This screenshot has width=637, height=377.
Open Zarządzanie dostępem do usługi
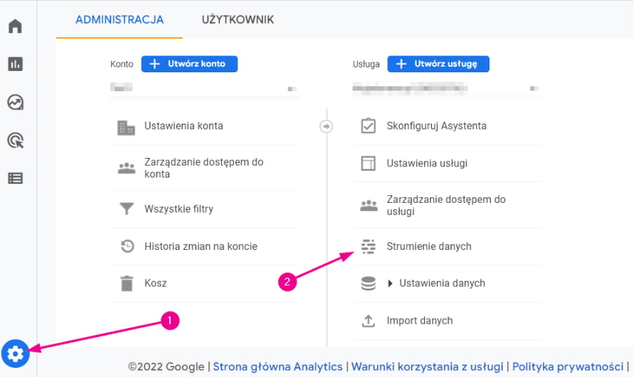point(447,205)
